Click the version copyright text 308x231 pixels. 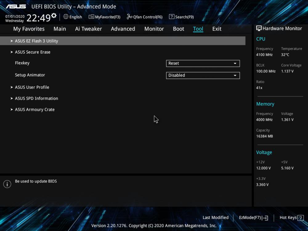[154, 225]
